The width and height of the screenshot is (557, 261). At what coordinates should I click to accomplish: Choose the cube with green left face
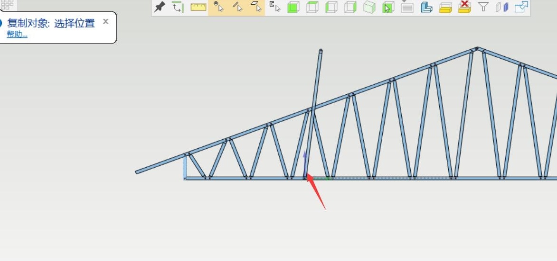point(331,7)
